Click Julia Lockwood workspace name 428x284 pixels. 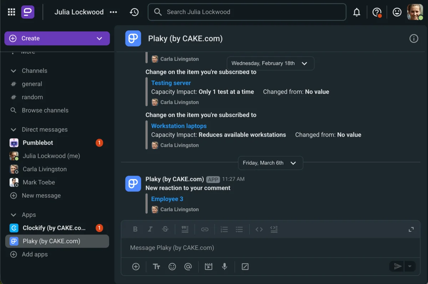coord(79,12)
